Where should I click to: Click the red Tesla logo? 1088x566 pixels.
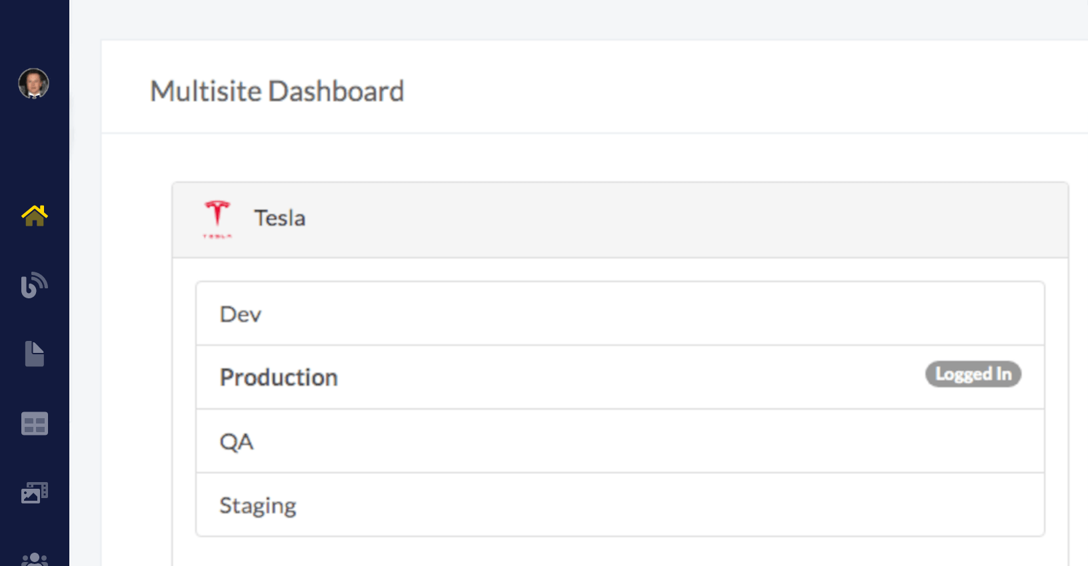tap(217, 219)
